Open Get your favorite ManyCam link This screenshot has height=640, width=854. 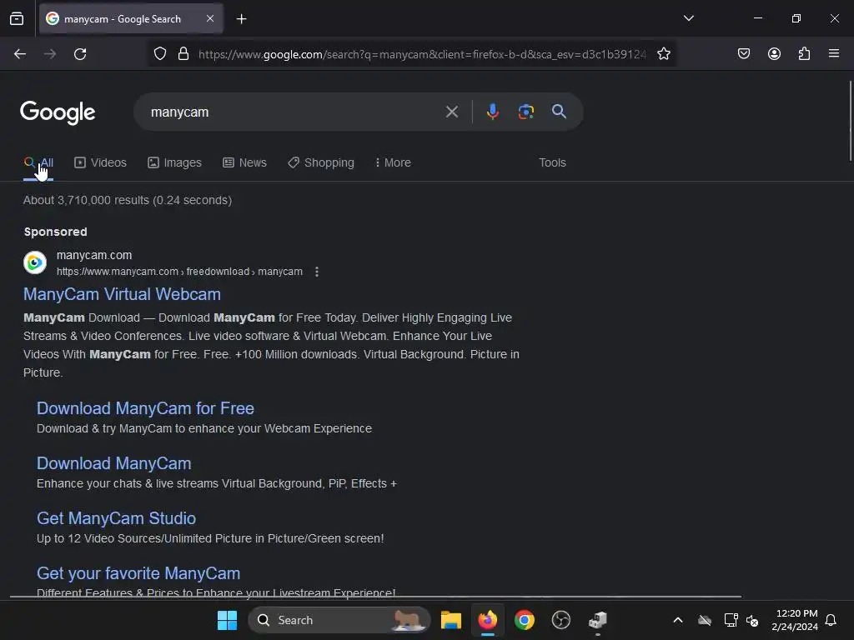(x=138, y=573)
